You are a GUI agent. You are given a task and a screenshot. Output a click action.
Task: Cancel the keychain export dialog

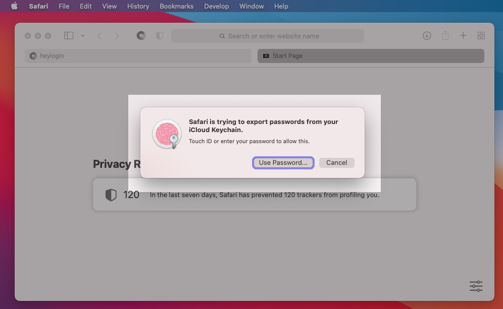(336, 163)
